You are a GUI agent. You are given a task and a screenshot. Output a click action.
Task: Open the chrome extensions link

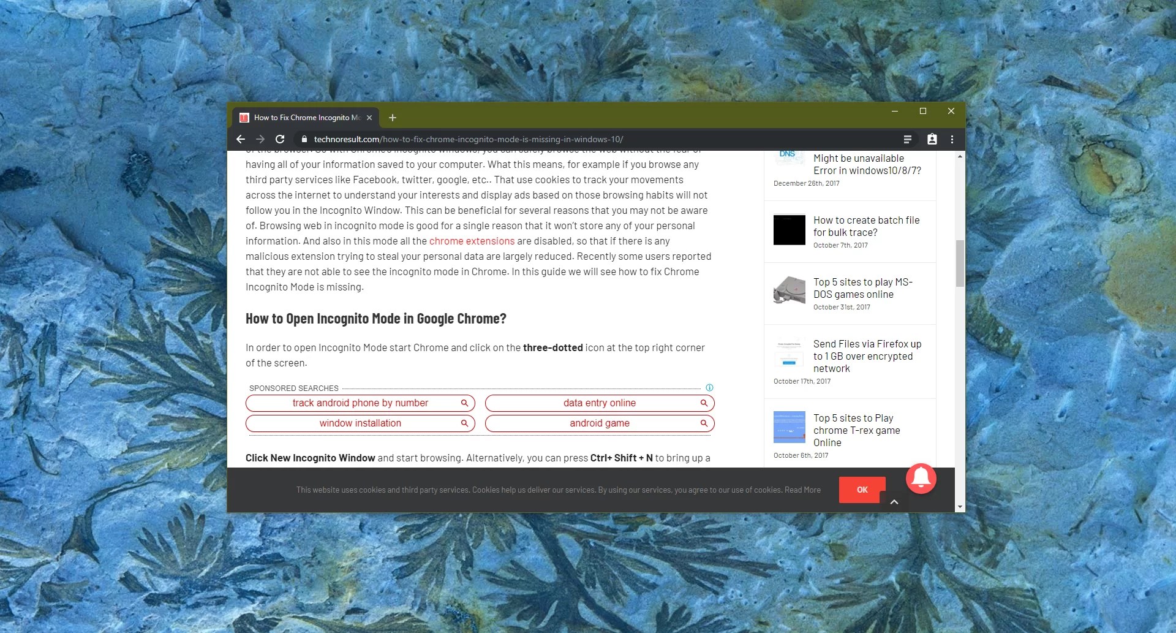(x=472, y=241)
